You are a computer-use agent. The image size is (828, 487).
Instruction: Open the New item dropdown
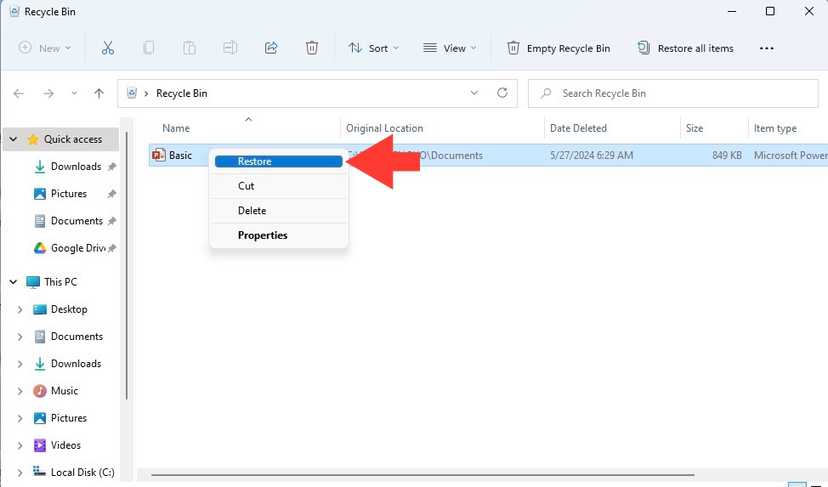pos(45,48)
